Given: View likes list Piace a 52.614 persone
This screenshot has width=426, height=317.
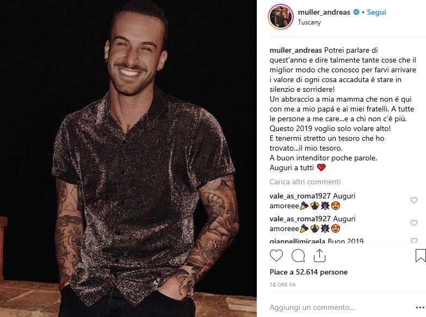Looking at the screenshot, I should pos(308,272).
